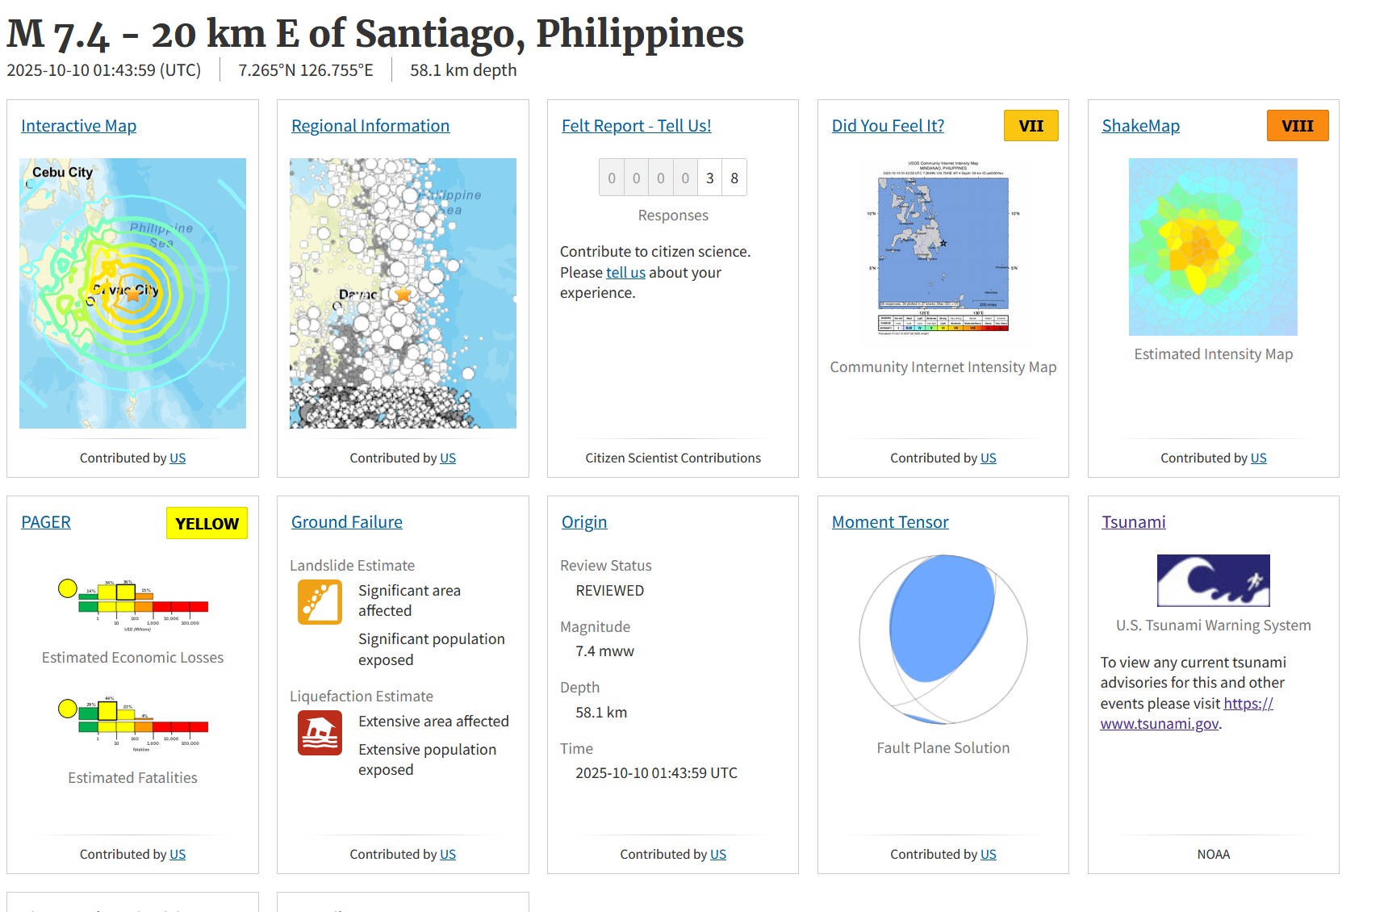Screen dimensions: 1388x912
Task: Click the YELLOW PAGER alert badge
Action: coord(207,523)
